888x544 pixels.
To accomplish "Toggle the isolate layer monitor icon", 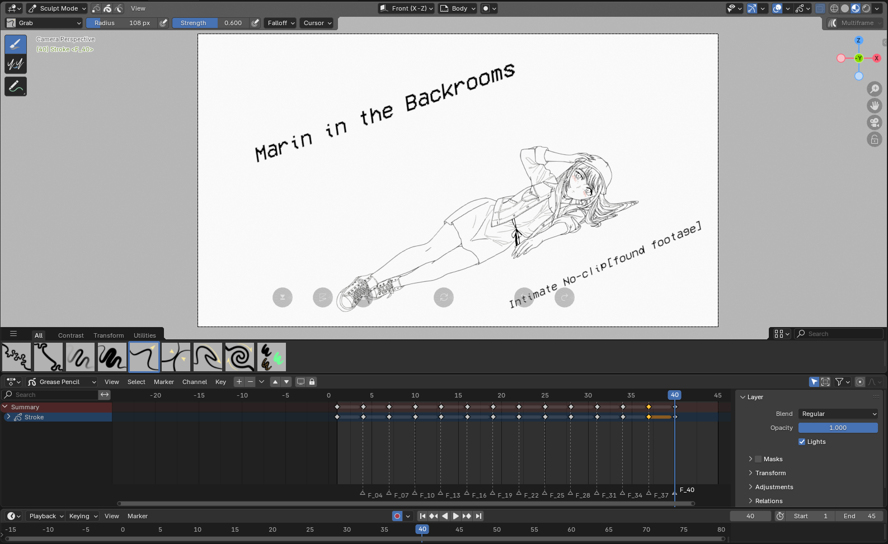I will (300, 382).
